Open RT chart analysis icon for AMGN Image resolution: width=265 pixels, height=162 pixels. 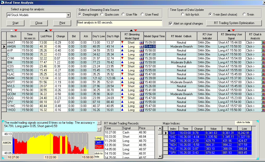[x=263, y=47]
